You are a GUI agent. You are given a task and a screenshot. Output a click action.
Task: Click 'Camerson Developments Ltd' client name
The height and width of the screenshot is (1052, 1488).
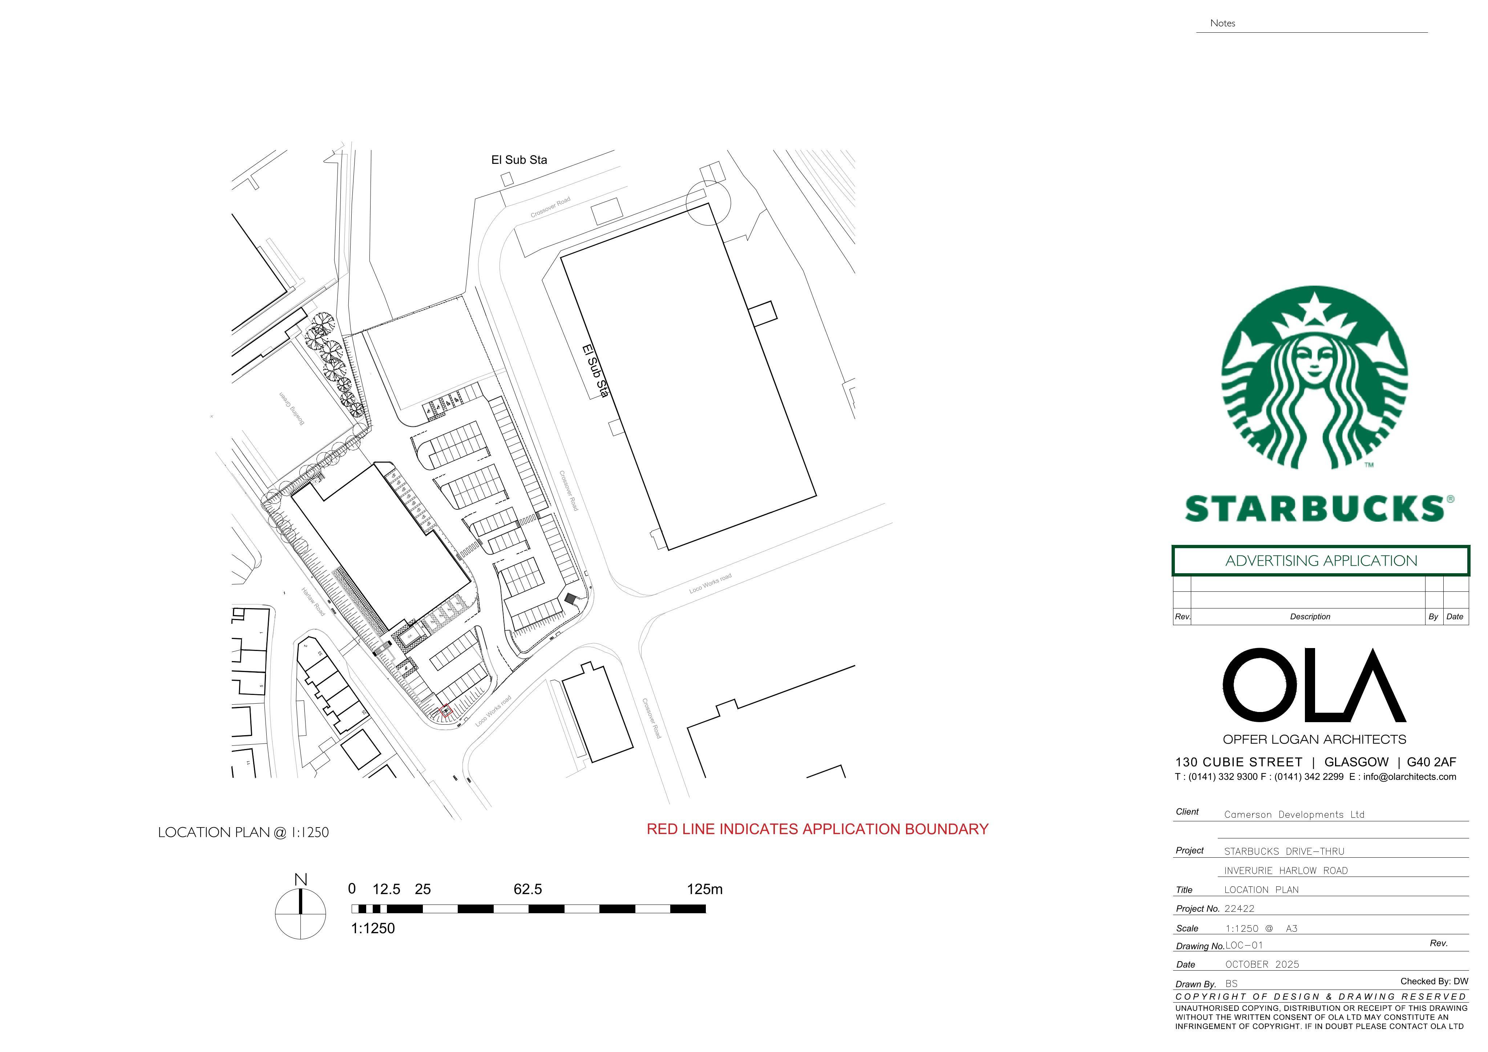coord(1294,815)
